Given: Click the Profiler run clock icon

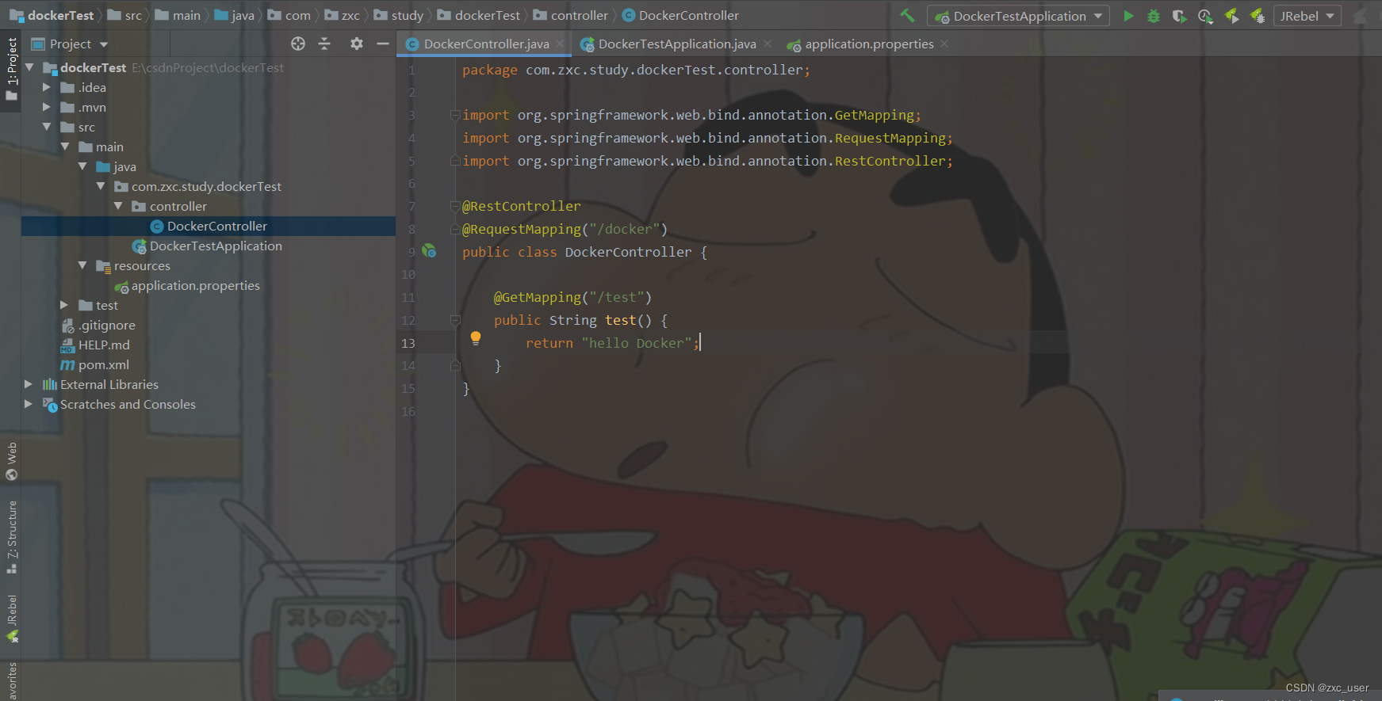Looking at the screenshot, I should coord(1205,16).
